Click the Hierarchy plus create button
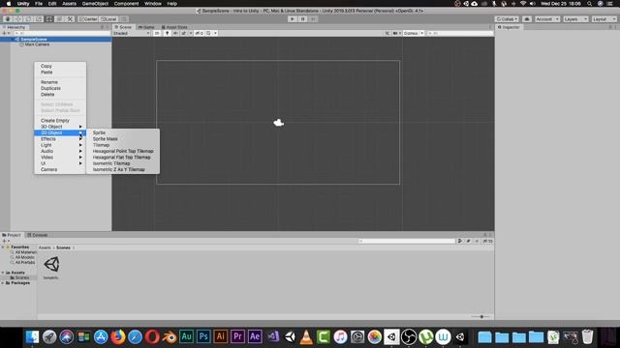Screen dimensions: 620x348 click(6, 33)
